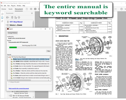
Task: Click the SPACE SAVER SPARE TIRE heading
Action: [62, 41]
